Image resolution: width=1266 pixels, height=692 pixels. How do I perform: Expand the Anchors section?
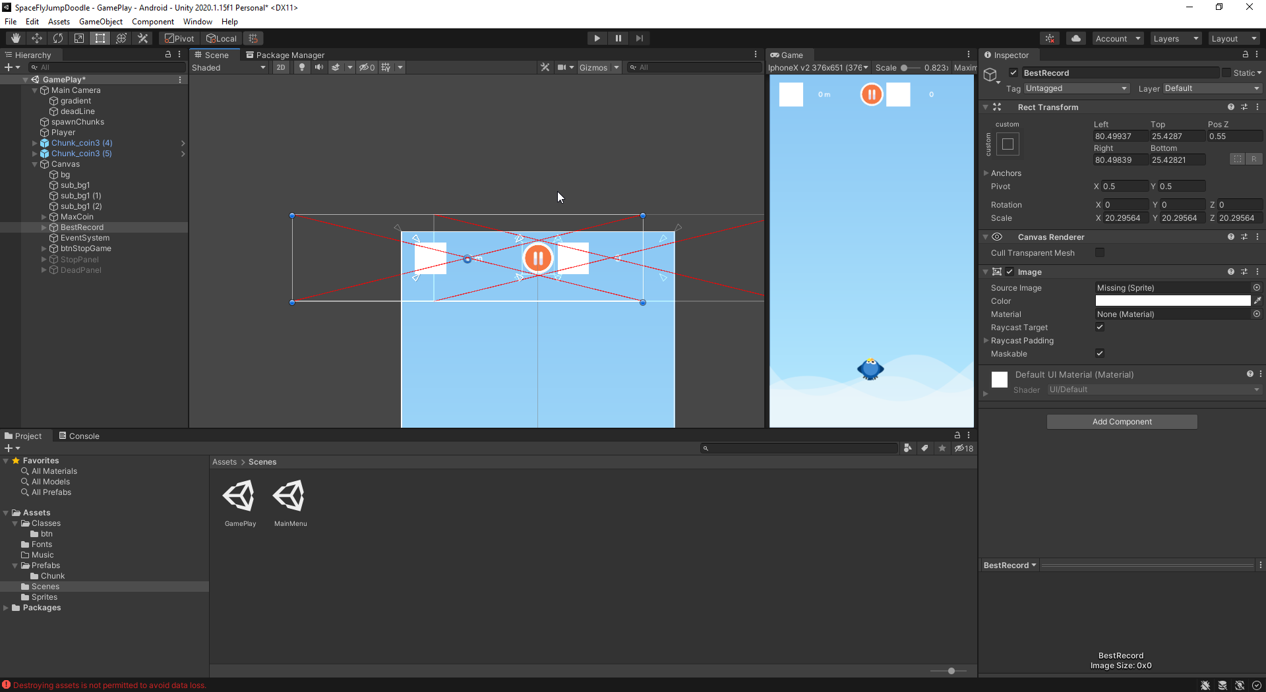coord(986,173)
